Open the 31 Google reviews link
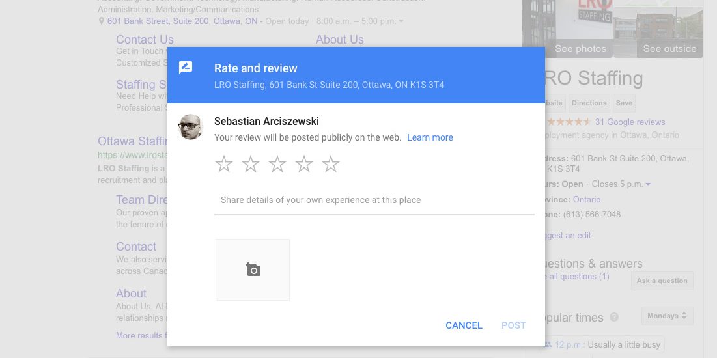Screen dimensions: 717x358 click(630, 122)
